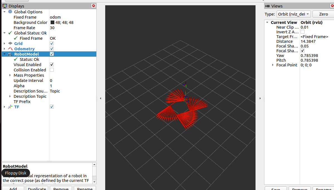The width and height of the screenshot is (334, 190).
Task: Collapse the left Displays dock with the arrow
Action: (100, 98)
